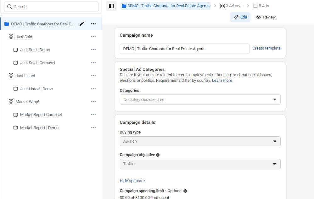Open the Learn more link
The width and height of the screenshot is (314, 199).
[x=222, y=81]
